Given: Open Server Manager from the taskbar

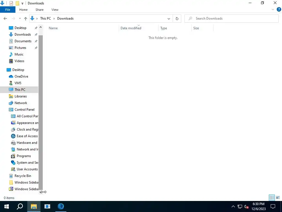Looking at the screenshot, I should tap(47, 206).
